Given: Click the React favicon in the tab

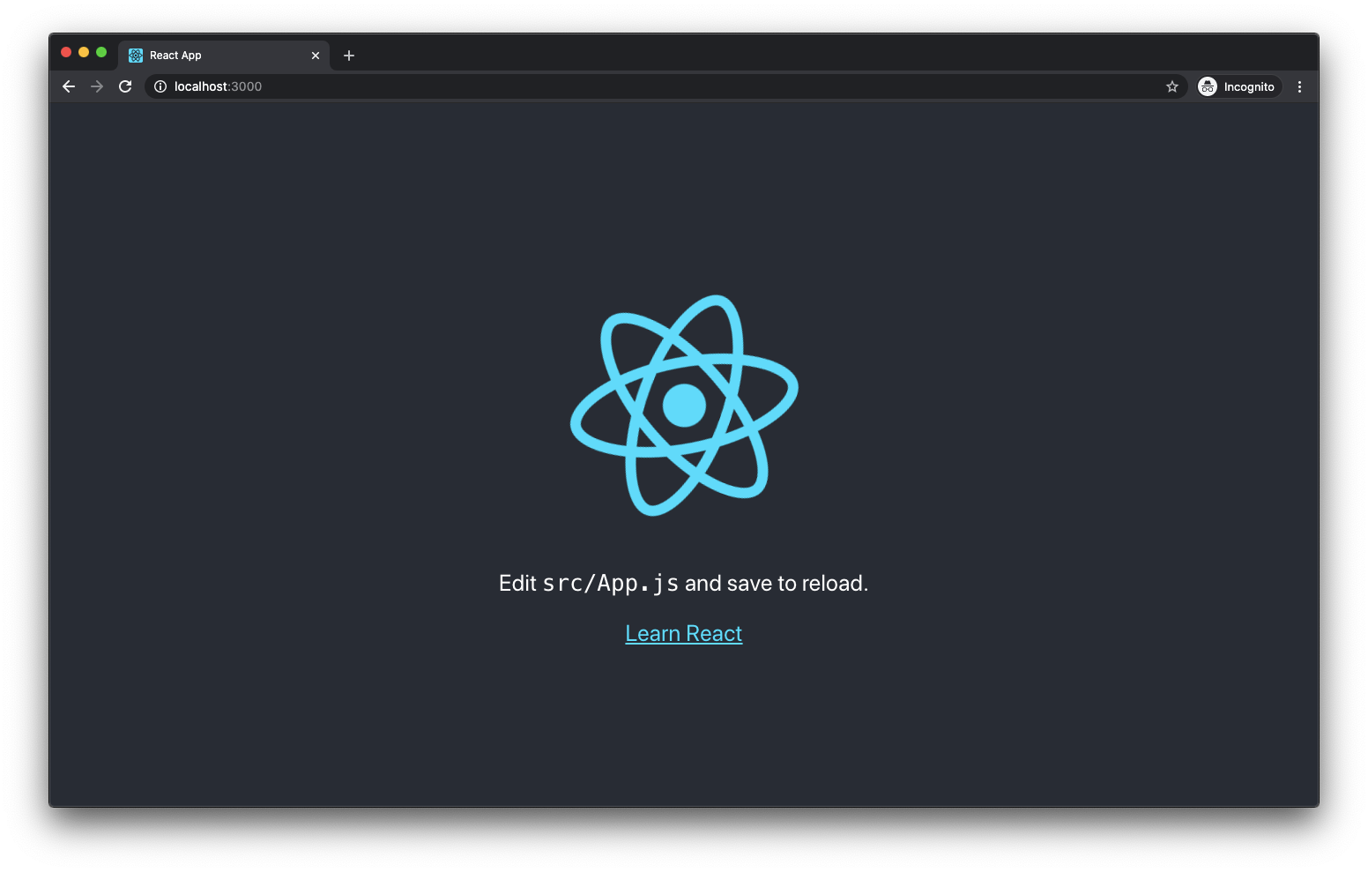Looking at the screenshot, I should 136,56.
